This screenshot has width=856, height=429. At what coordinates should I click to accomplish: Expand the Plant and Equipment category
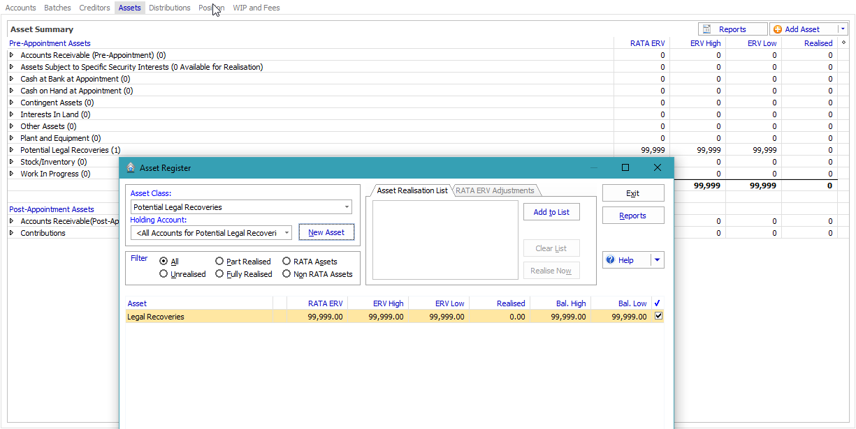[11, 138]
